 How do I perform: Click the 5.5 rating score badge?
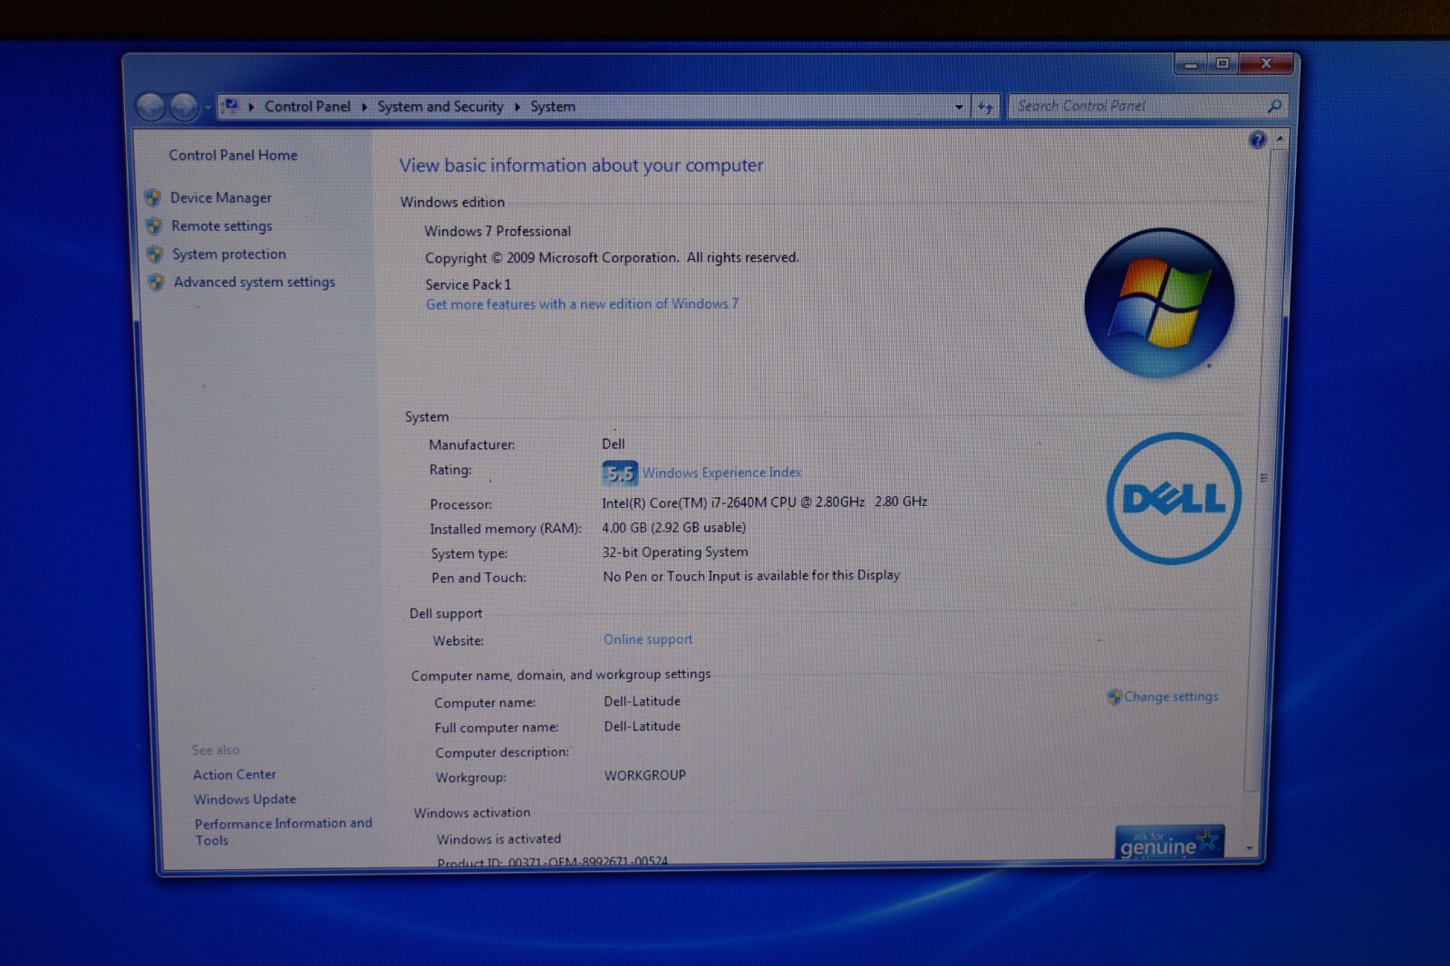[x=620, y=473]
